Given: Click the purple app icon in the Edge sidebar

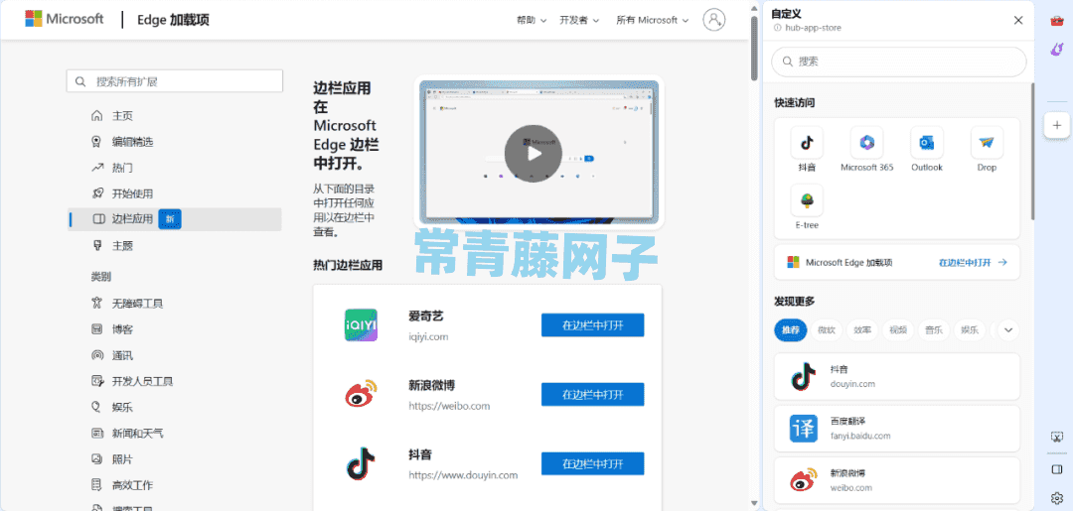Looking at the screenshot, I should click(1056, 50).
